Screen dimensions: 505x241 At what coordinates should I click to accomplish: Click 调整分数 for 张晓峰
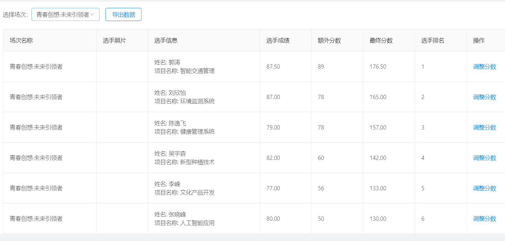pyautogui.click(x=484, y=219)
